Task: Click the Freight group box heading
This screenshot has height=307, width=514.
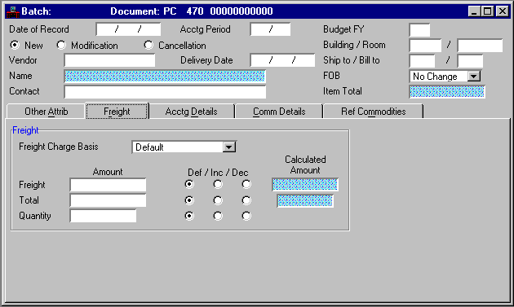Action: tap(25, 130)
